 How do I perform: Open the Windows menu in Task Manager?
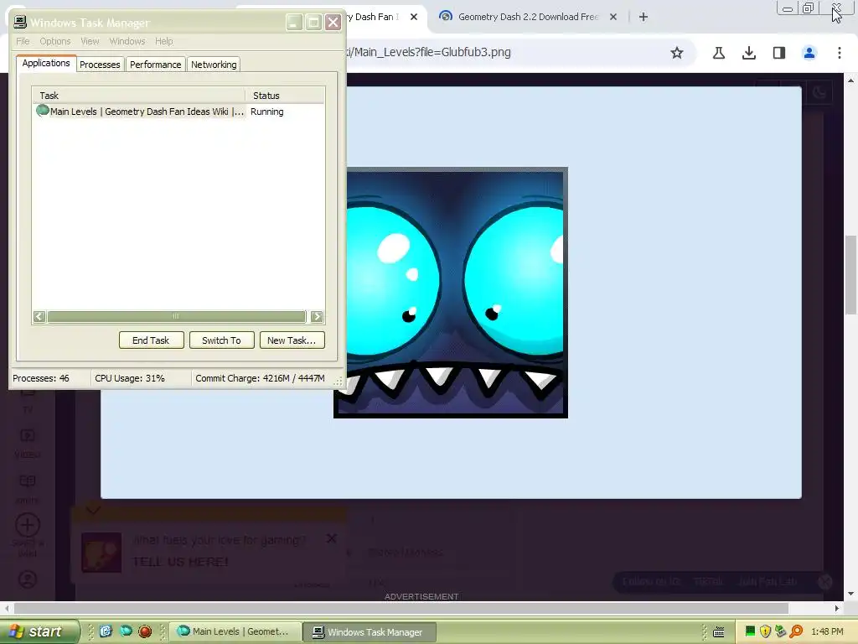[x=127, y=41]
